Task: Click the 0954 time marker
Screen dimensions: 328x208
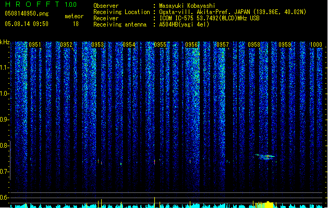Action: (x=129, y=45)
